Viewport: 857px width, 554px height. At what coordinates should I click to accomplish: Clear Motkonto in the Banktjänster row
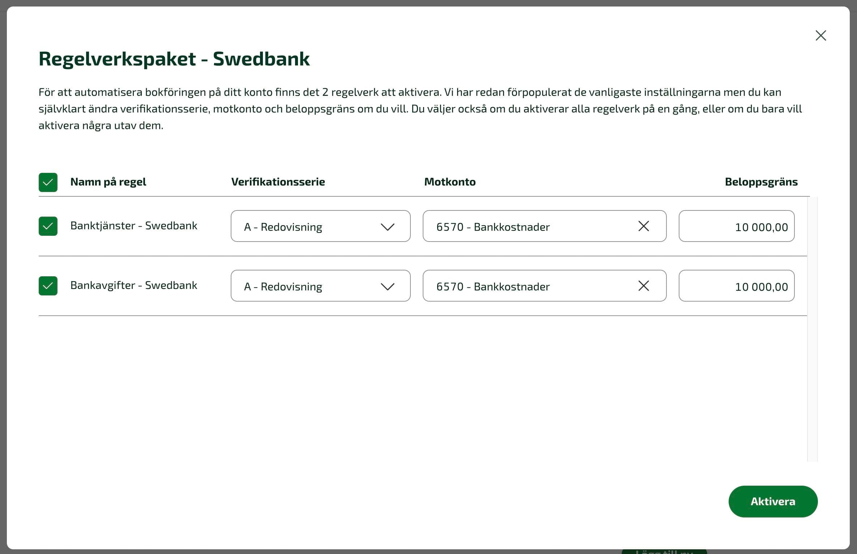click(x=644, y=226)
